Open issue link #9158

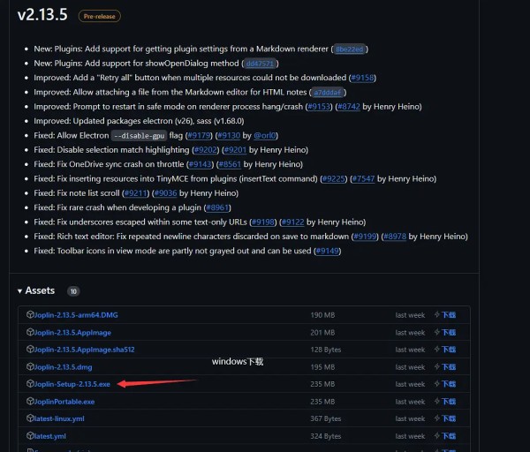point(362,78)
